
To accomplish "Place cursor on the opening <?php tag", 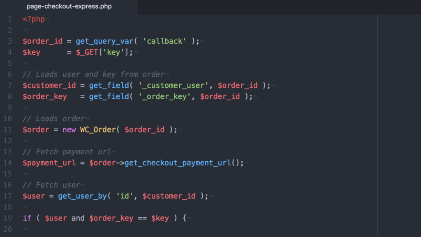I will [34, 19].
